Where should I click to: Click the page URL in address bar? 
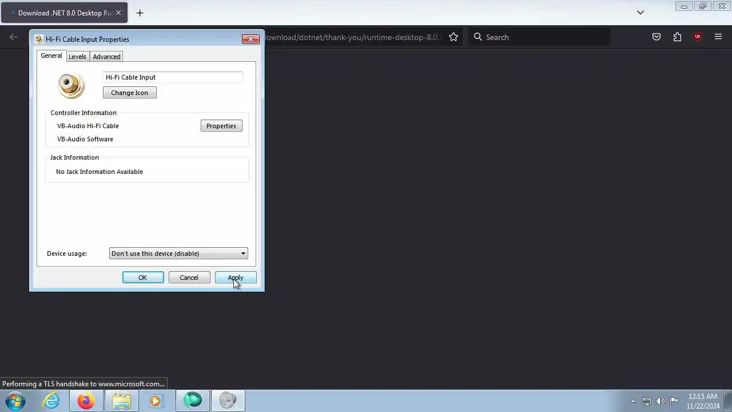(354, 37)
